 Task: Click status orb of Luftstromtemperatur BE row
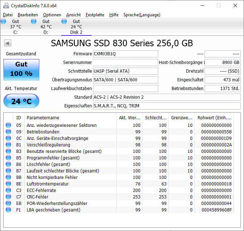8,184
